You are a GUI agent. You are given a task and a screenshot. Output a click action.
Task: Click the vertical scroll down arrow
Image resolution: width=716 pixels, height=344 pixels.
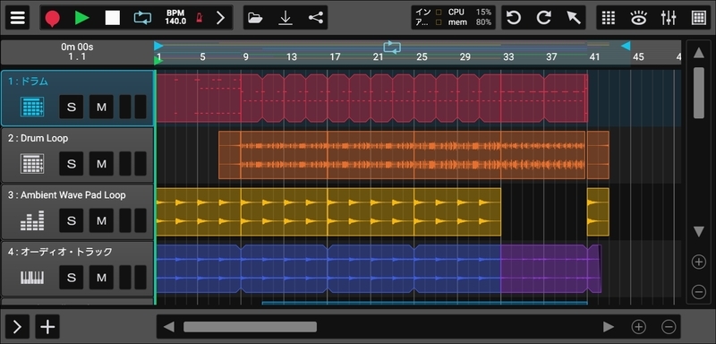coord(699,232)
